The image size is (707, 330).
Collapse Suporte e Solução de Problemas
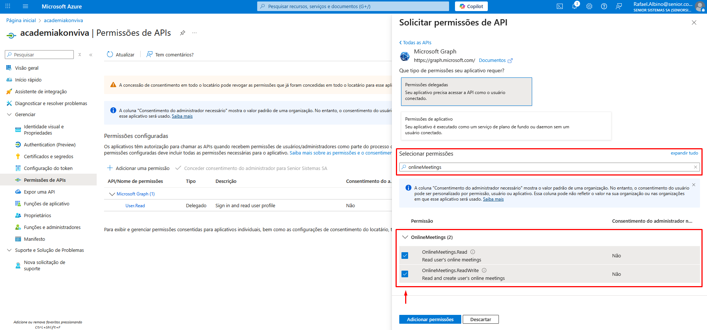point(9,250)
